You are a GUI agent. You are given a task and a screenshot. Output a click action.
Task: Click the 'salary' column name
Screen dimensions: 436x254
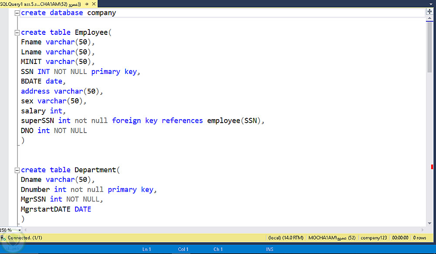click(34, 111)
